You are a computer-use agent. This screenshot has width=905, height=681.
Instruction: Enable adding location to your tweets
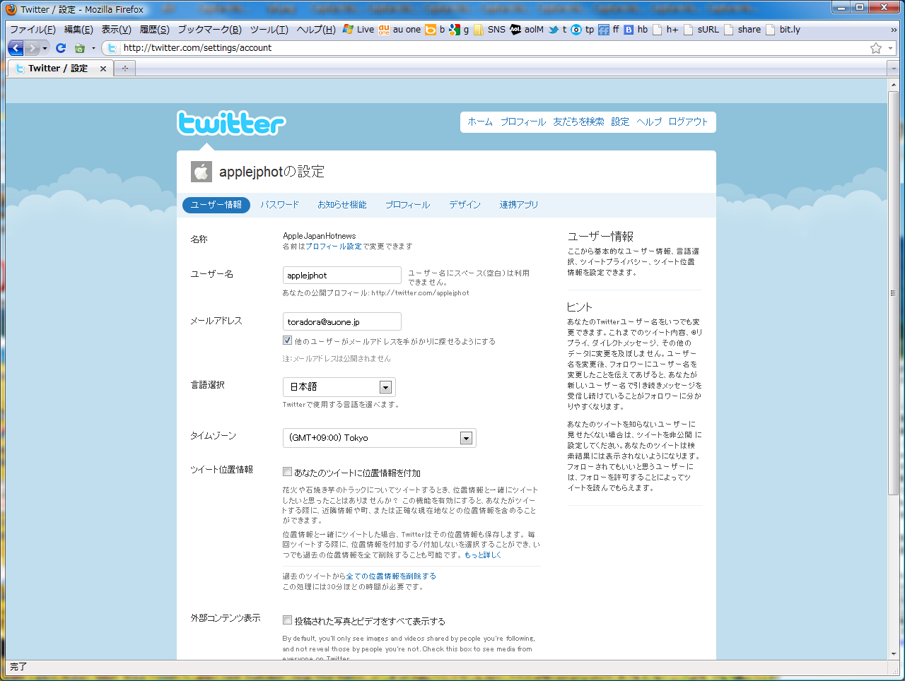[x=287, y=472]
